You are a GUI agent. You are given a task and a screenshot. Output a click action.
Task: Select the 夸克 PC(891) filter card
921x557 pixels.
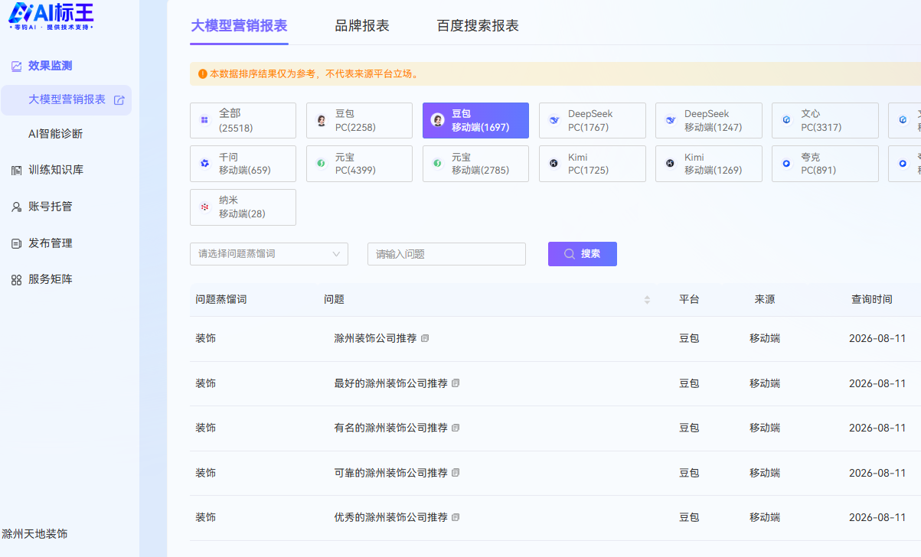point(825,164)
